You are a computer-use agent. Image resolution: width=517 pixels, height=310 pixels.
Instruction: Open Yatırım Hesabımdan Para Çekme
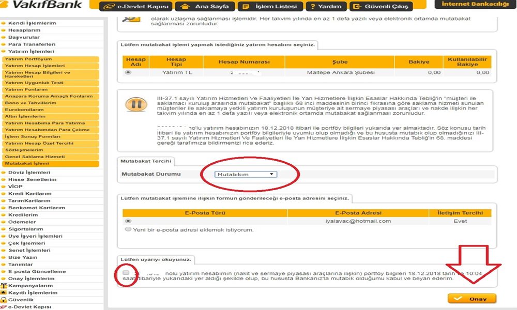pos(51,130)
